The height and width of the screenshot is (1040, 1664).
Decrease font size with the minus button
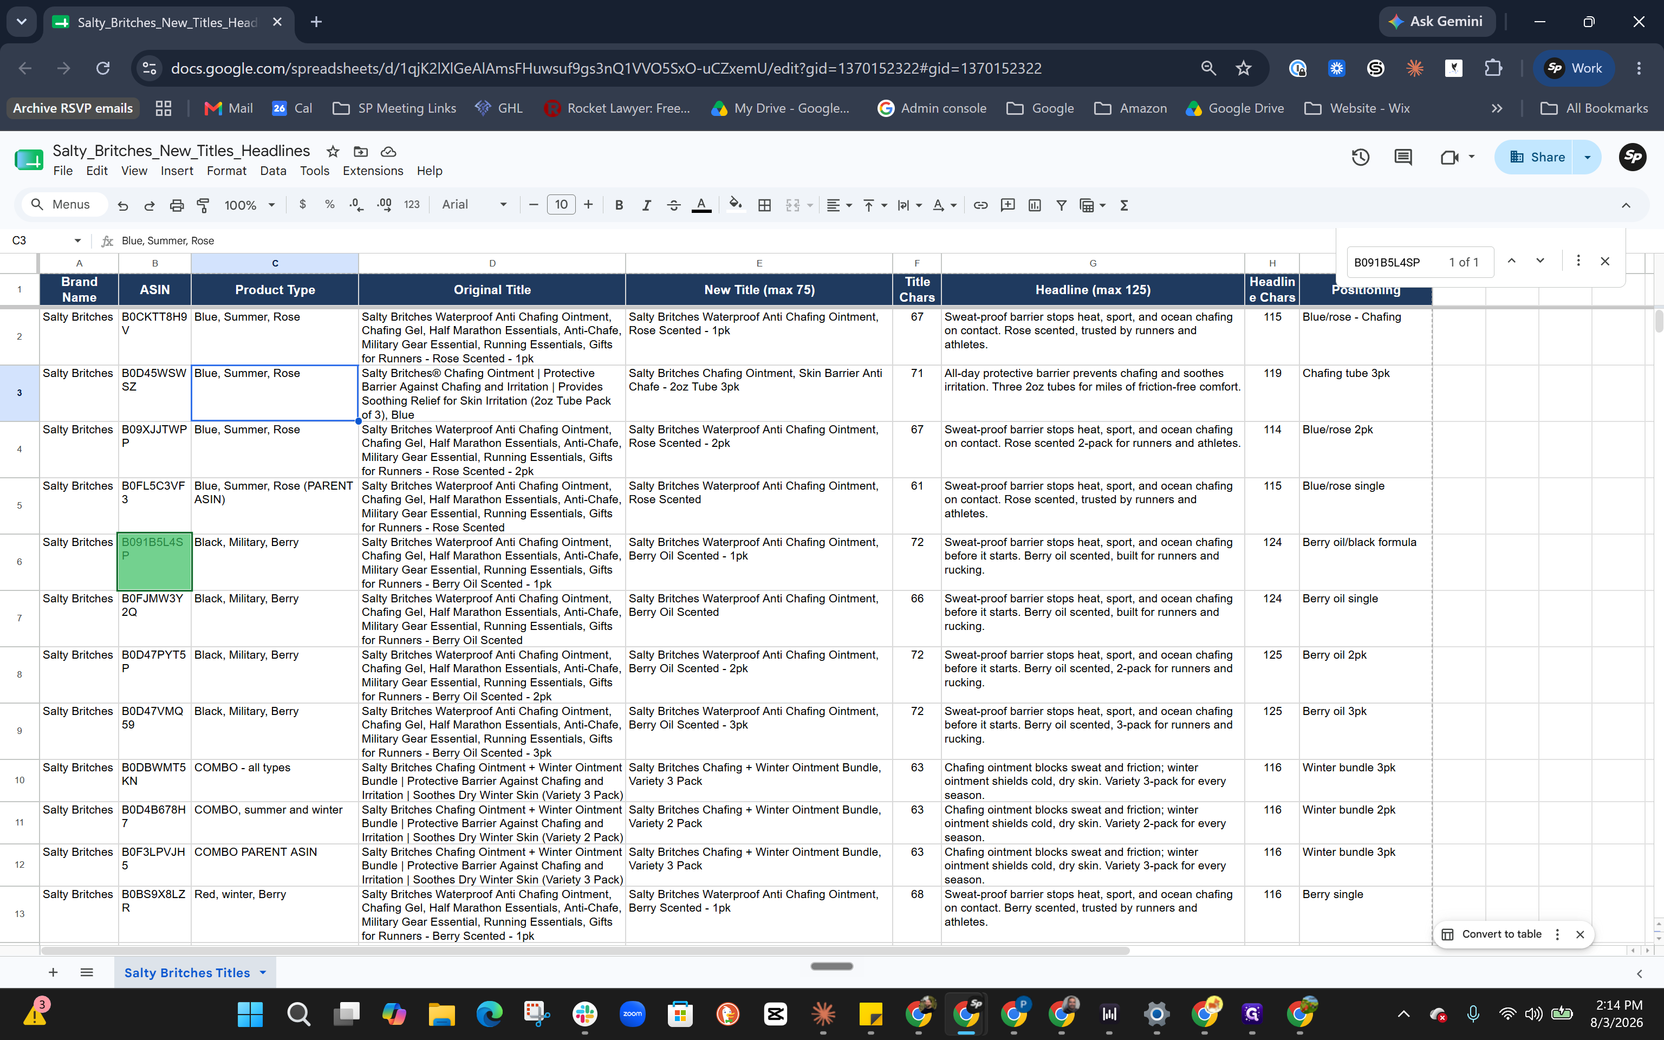click(x=533, y=204)
